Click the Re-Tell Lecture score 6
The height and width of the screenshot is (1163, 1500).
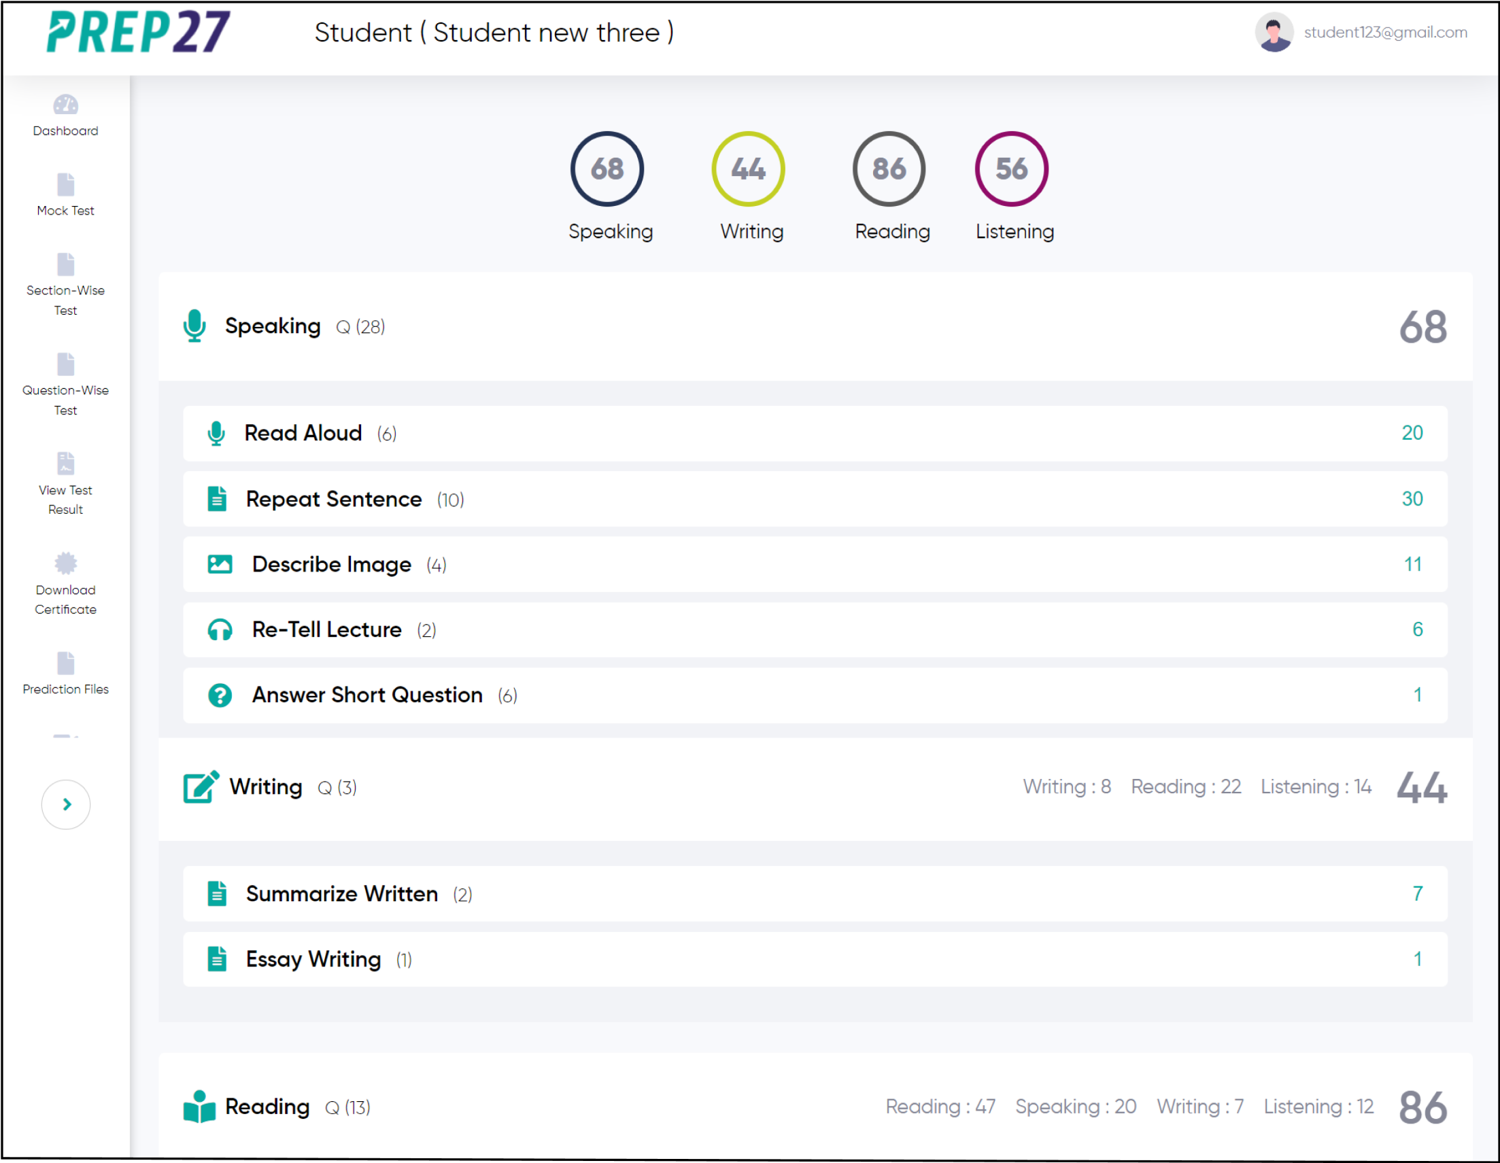1417,629
